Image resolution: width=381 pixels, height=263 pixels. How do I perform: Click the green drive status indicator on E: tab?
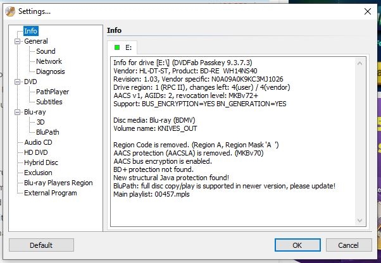[117, 47]
